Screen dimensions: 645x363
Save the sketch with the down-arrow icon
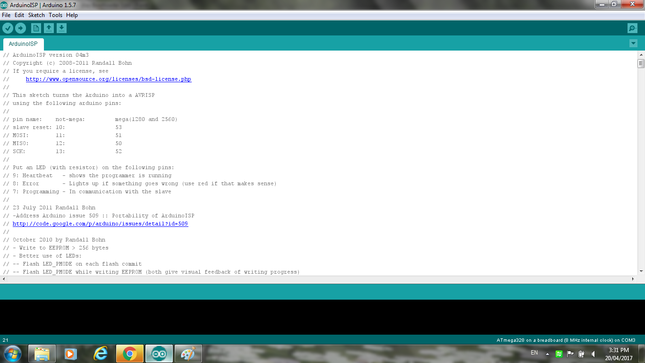(x=61, y=28)
